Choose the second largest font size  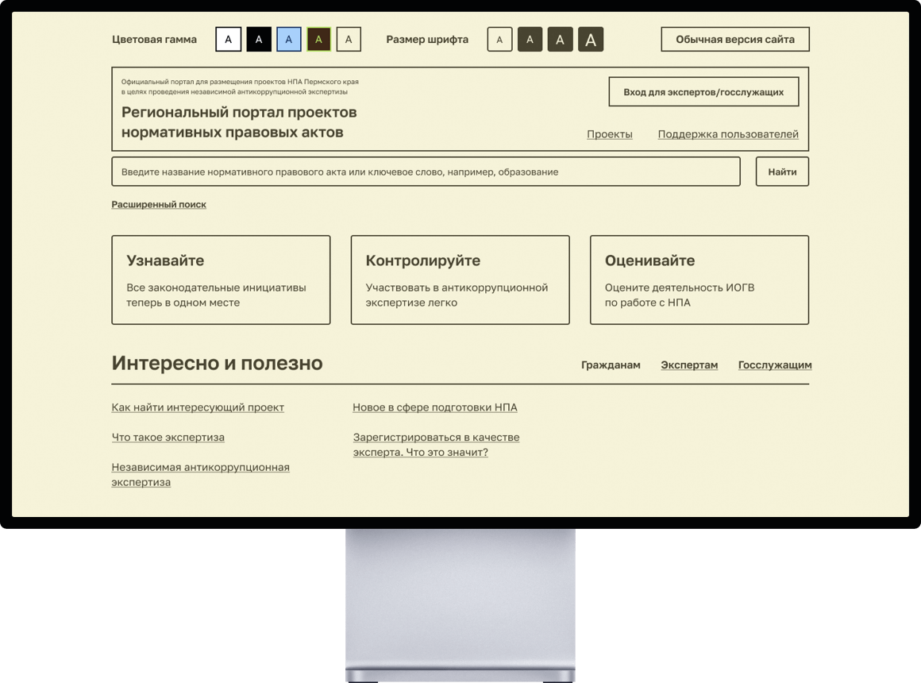click(560, 39)
